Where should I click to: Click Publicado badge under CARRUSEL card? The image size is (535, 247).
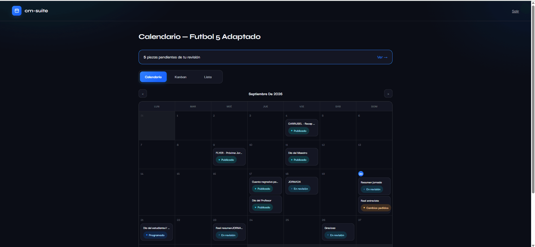(x=299, y=131)
